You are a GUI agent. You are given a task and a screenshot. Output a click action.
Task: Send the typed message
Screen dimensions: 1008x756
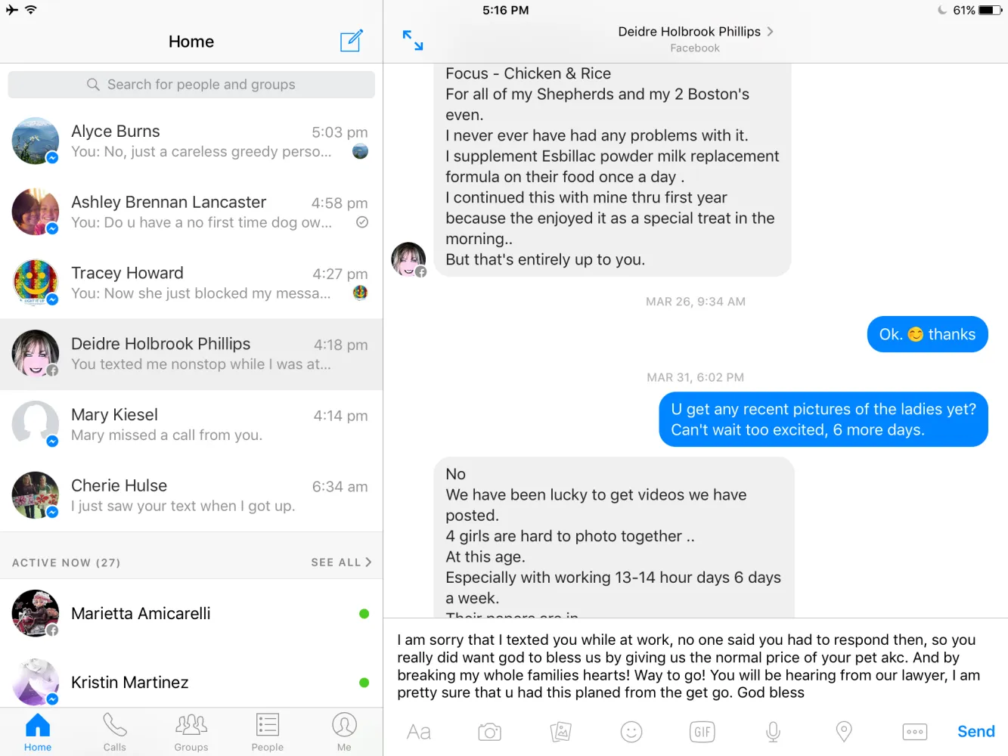click(x=976, y=732)
